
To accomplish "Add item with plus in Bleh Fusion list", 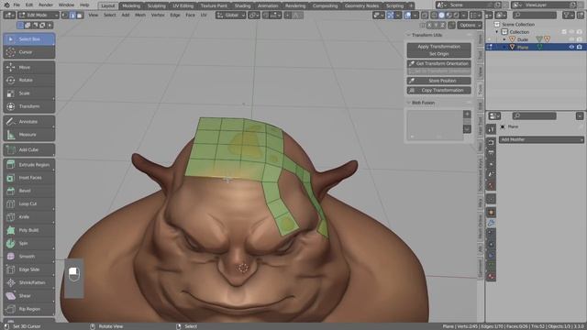I will click(x=467, y=114).
